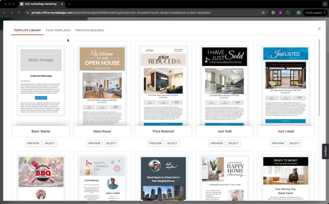Click the purple download extension icon
Viewport: 329px width, 204px height.
click(280, 13)
